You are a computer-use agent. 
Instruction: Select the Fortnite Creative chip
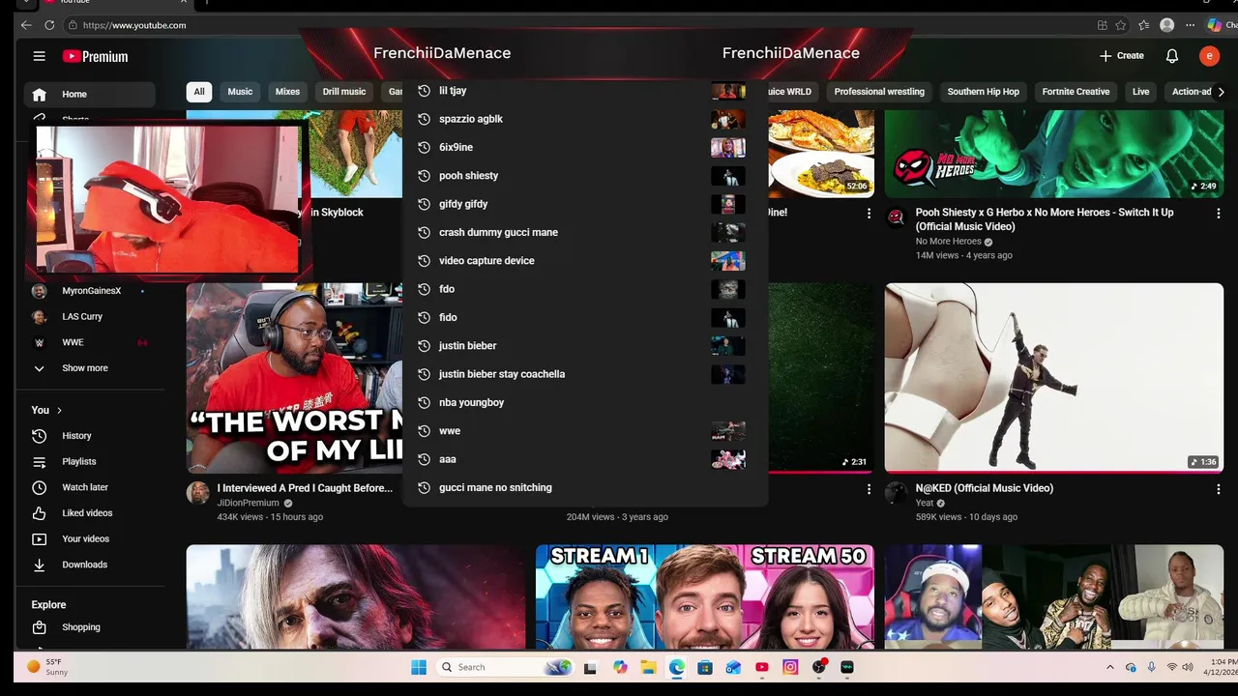pos(1076,92)
